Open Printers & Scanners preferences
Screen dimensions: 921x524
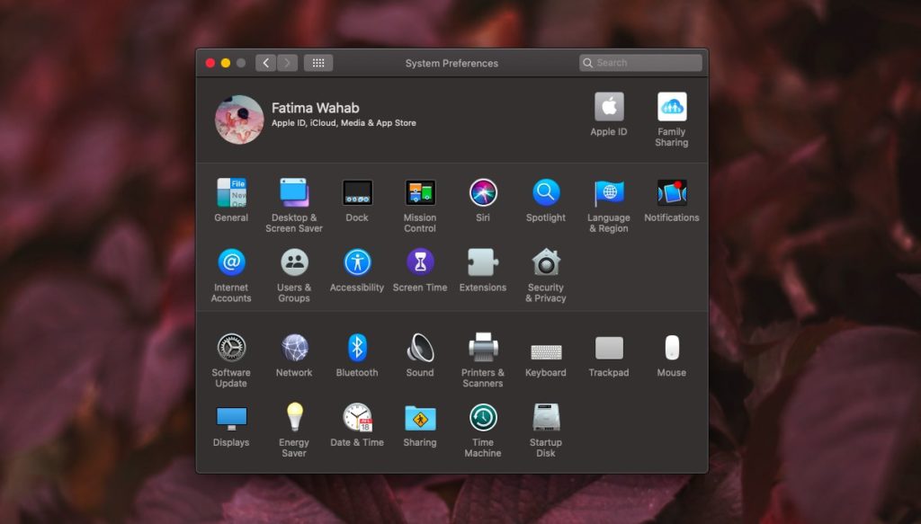tap(483, 350)
